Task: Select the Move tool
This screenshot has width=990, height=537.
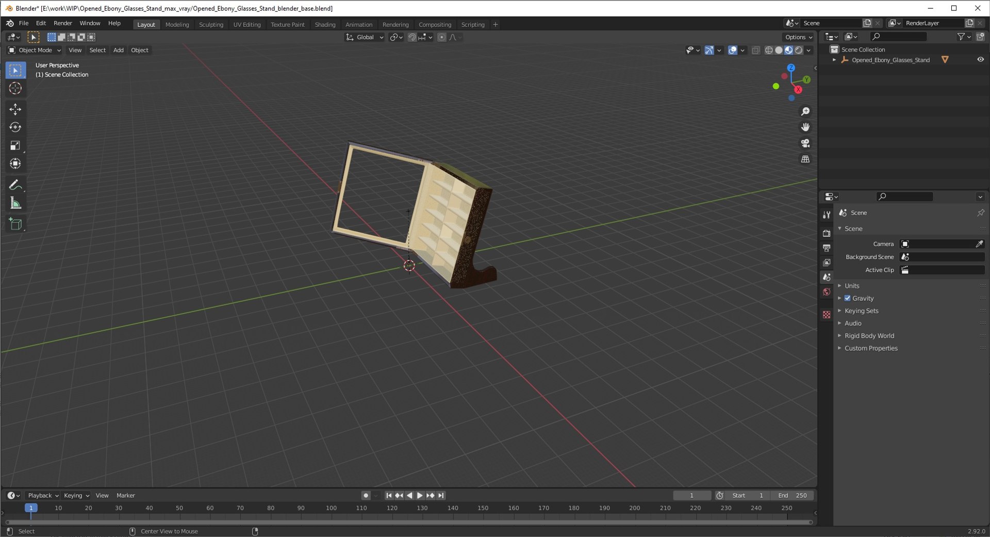Action: (15, 109)
